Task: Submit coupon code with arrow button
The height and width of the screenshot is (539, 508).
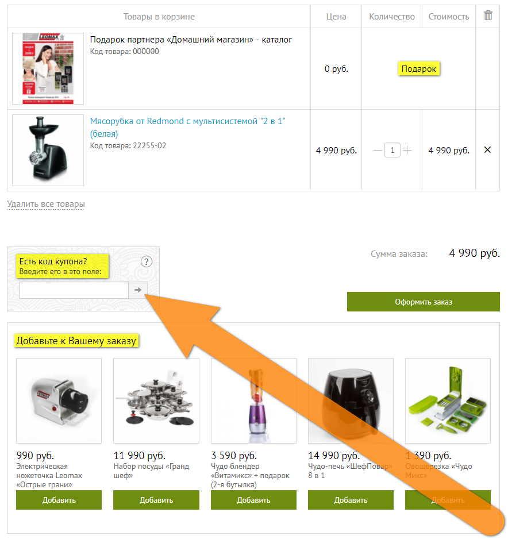Action: point(138,290)
